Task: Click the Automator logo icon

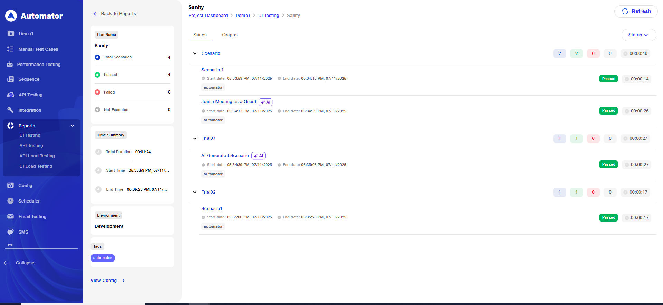Action: pos(11,16)
